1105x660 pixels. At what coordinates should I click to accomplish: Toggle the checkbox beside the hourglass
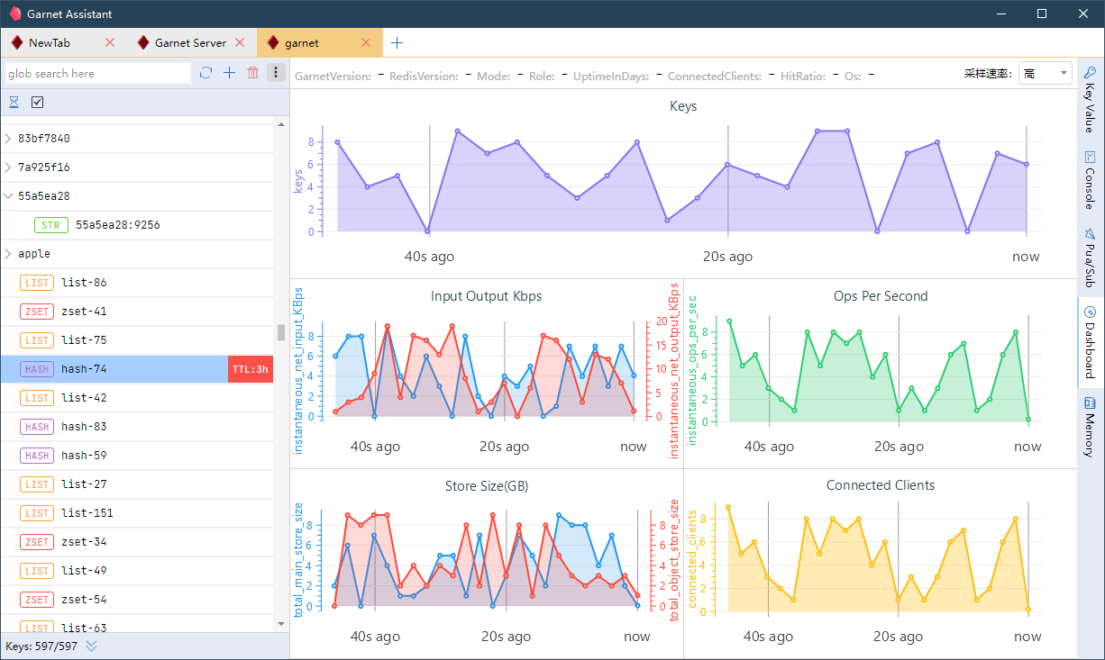[38, 103]
